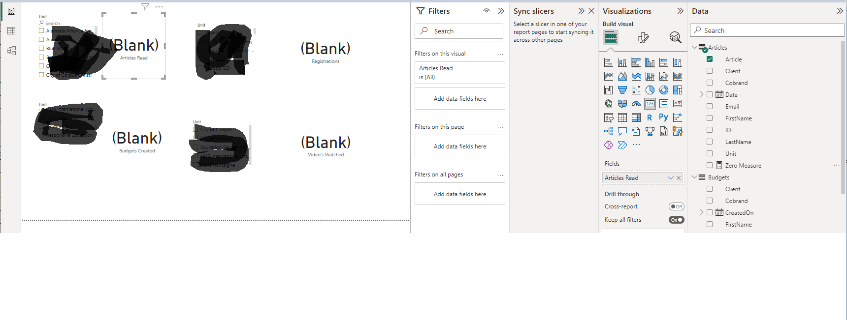Click Add data fields here under this page
The height and width of the screenshot is (320, 847).
pos(460,146)
